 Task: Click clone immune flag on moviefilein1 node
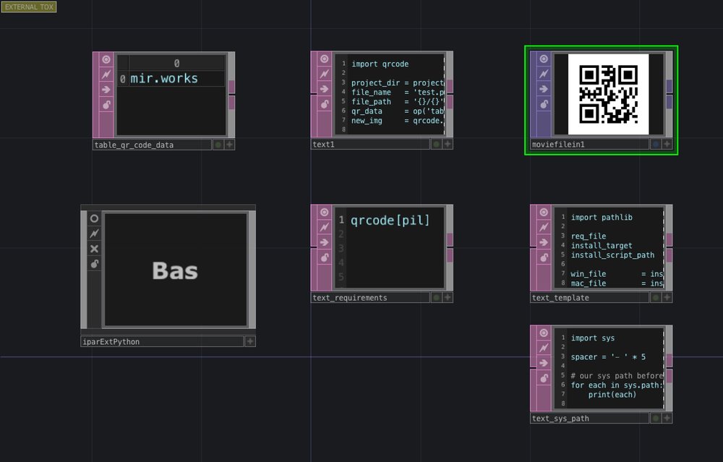543,74
